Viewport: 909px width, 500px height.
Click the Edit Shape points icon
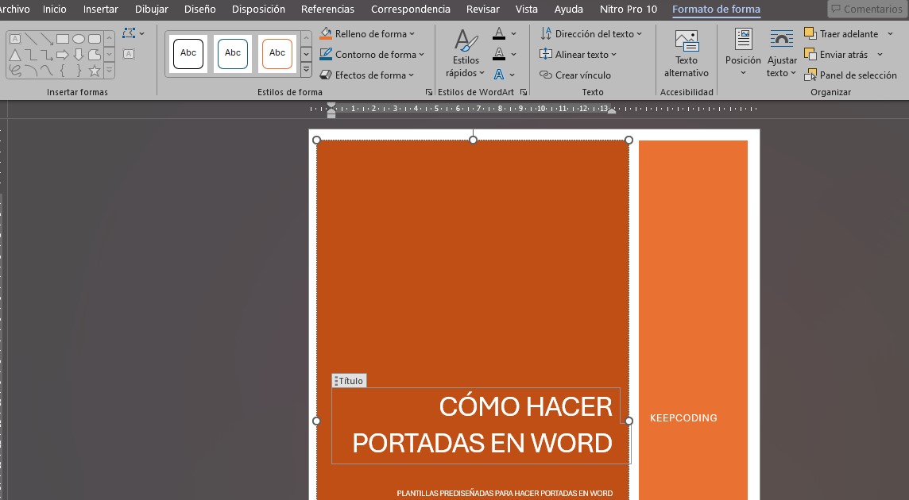[130, 33]
